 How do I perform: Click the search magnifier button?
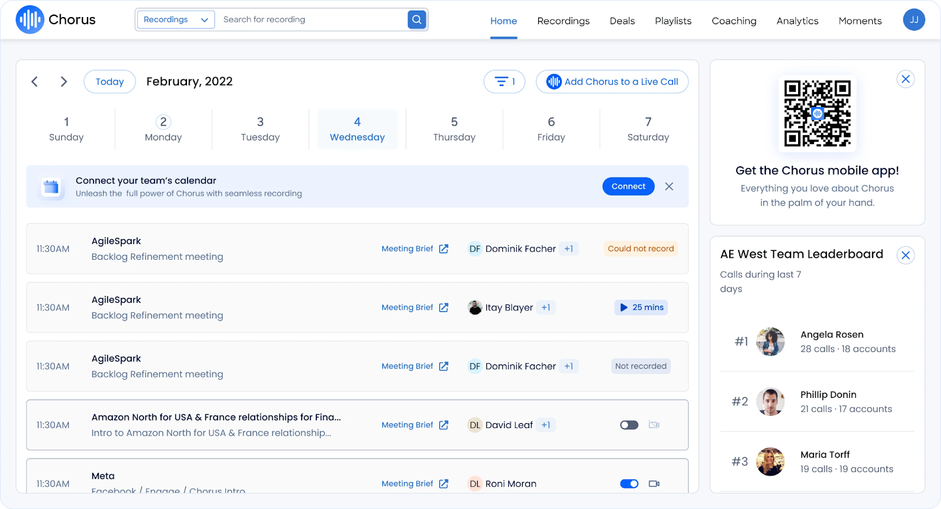tap(416, 19)
